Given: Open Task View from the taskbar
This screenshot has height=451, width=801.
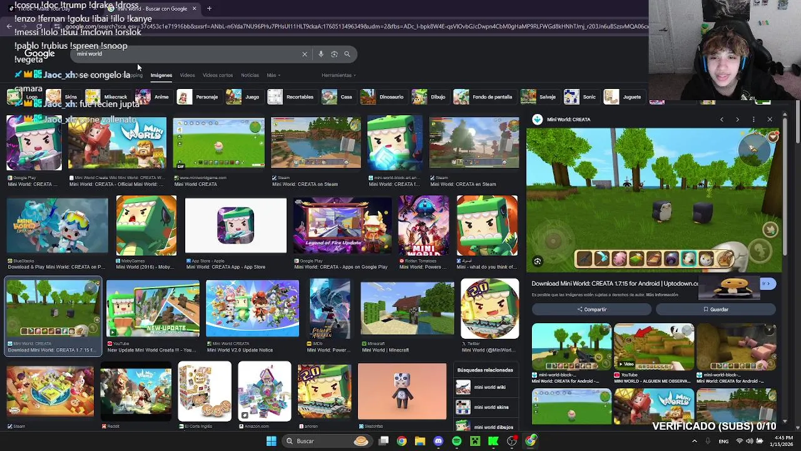Looking at the screenshot, I should pyautogui.click(x=384, y=441).
